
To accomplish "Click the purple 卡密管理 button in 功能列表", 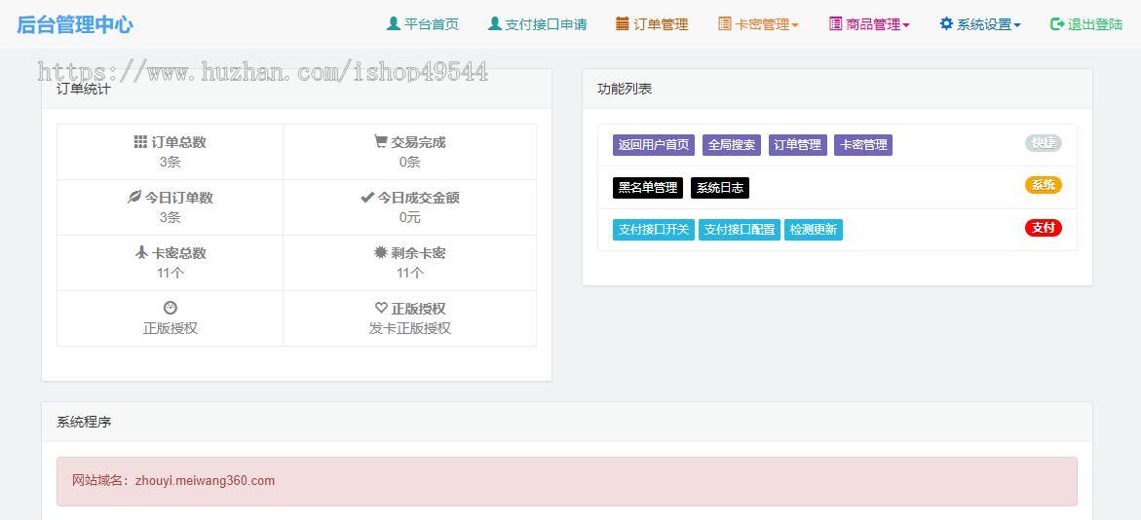I will pyautogui.click(x=863, y=145).
